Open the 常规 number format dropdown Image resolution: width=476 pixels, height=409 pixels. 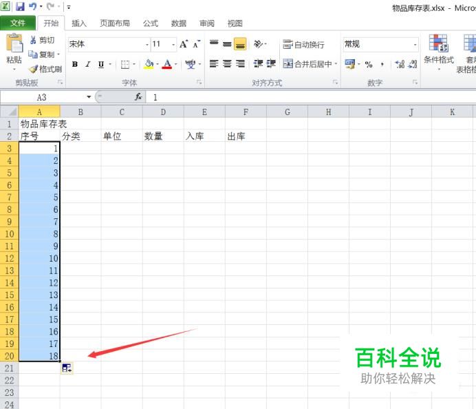(x=415, y=45)
